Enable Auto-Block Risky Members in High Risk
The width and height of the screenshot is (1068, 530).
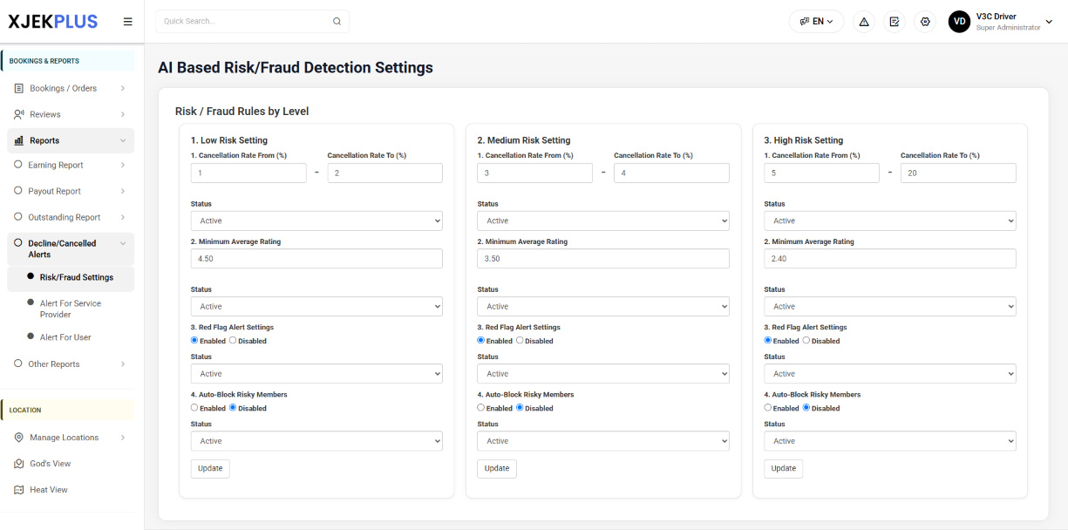(768, 408)
